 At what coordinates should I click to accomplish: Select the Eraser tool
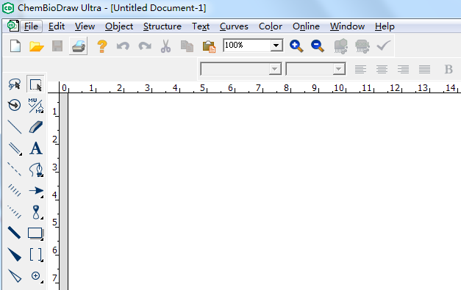pos(35,127)
